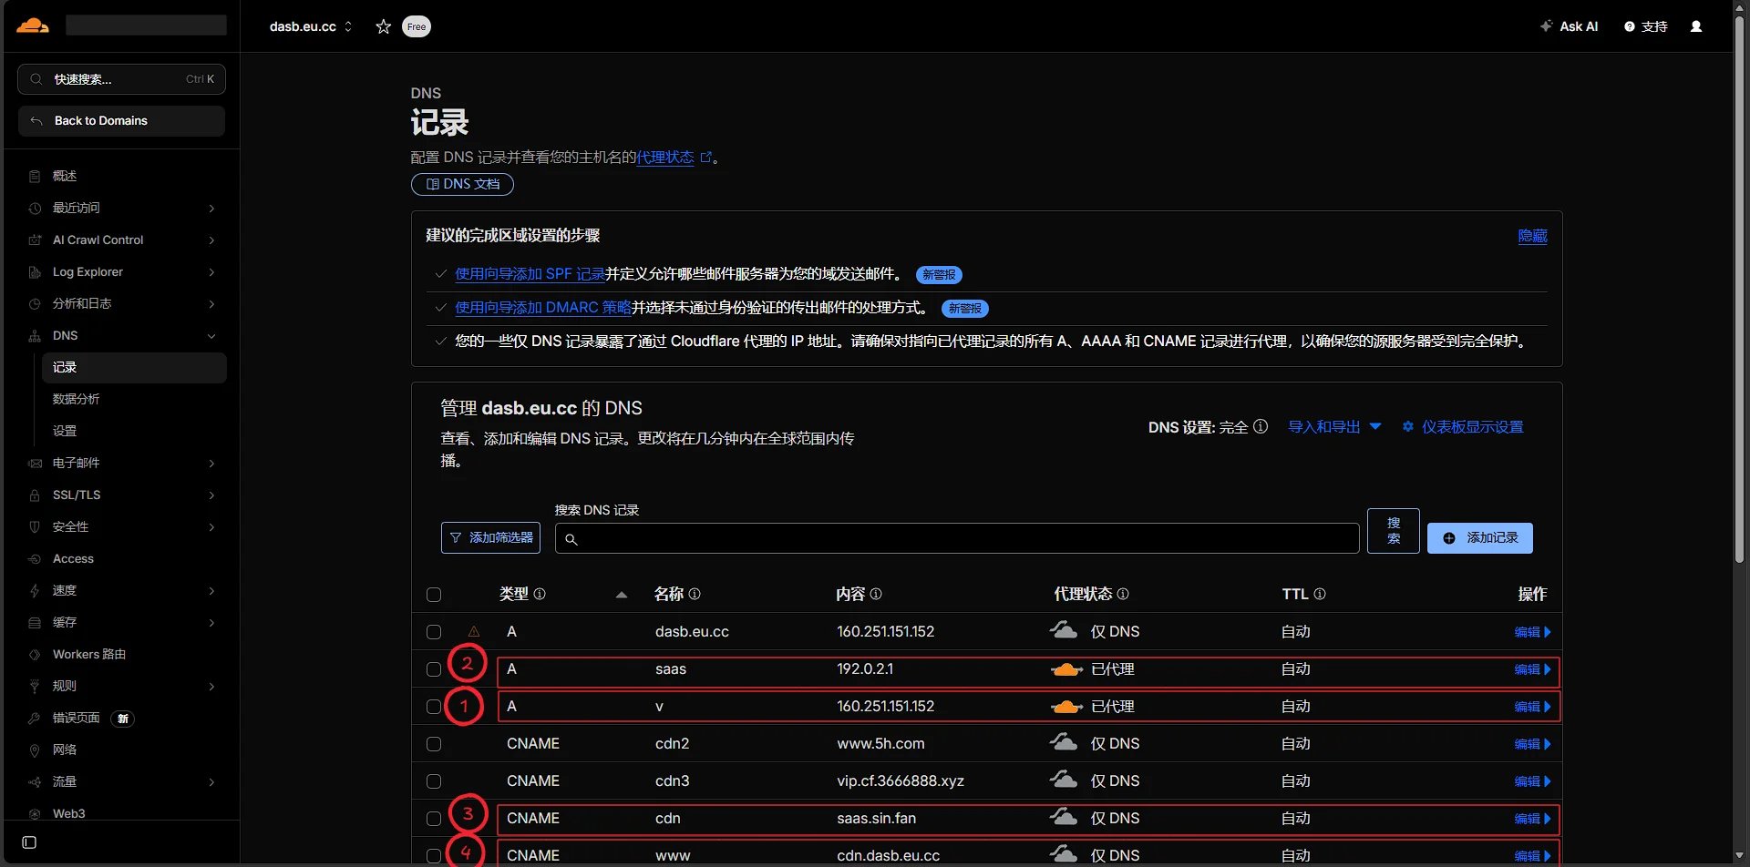This screenshot has height=867, width=1750.
Task: Click the sort arrow in 类型 column header
Action: 622,595
